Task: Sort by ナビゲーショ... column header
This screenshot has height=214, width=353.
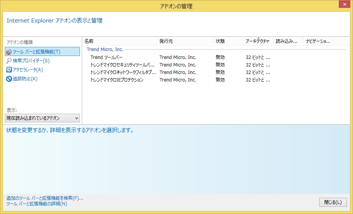Action: 318,41
